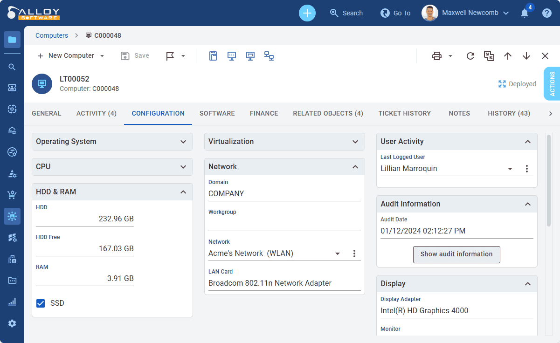Click the refresh icon in toolbar
The width and height of the screenshot is (560, 343).
(470, 56)
